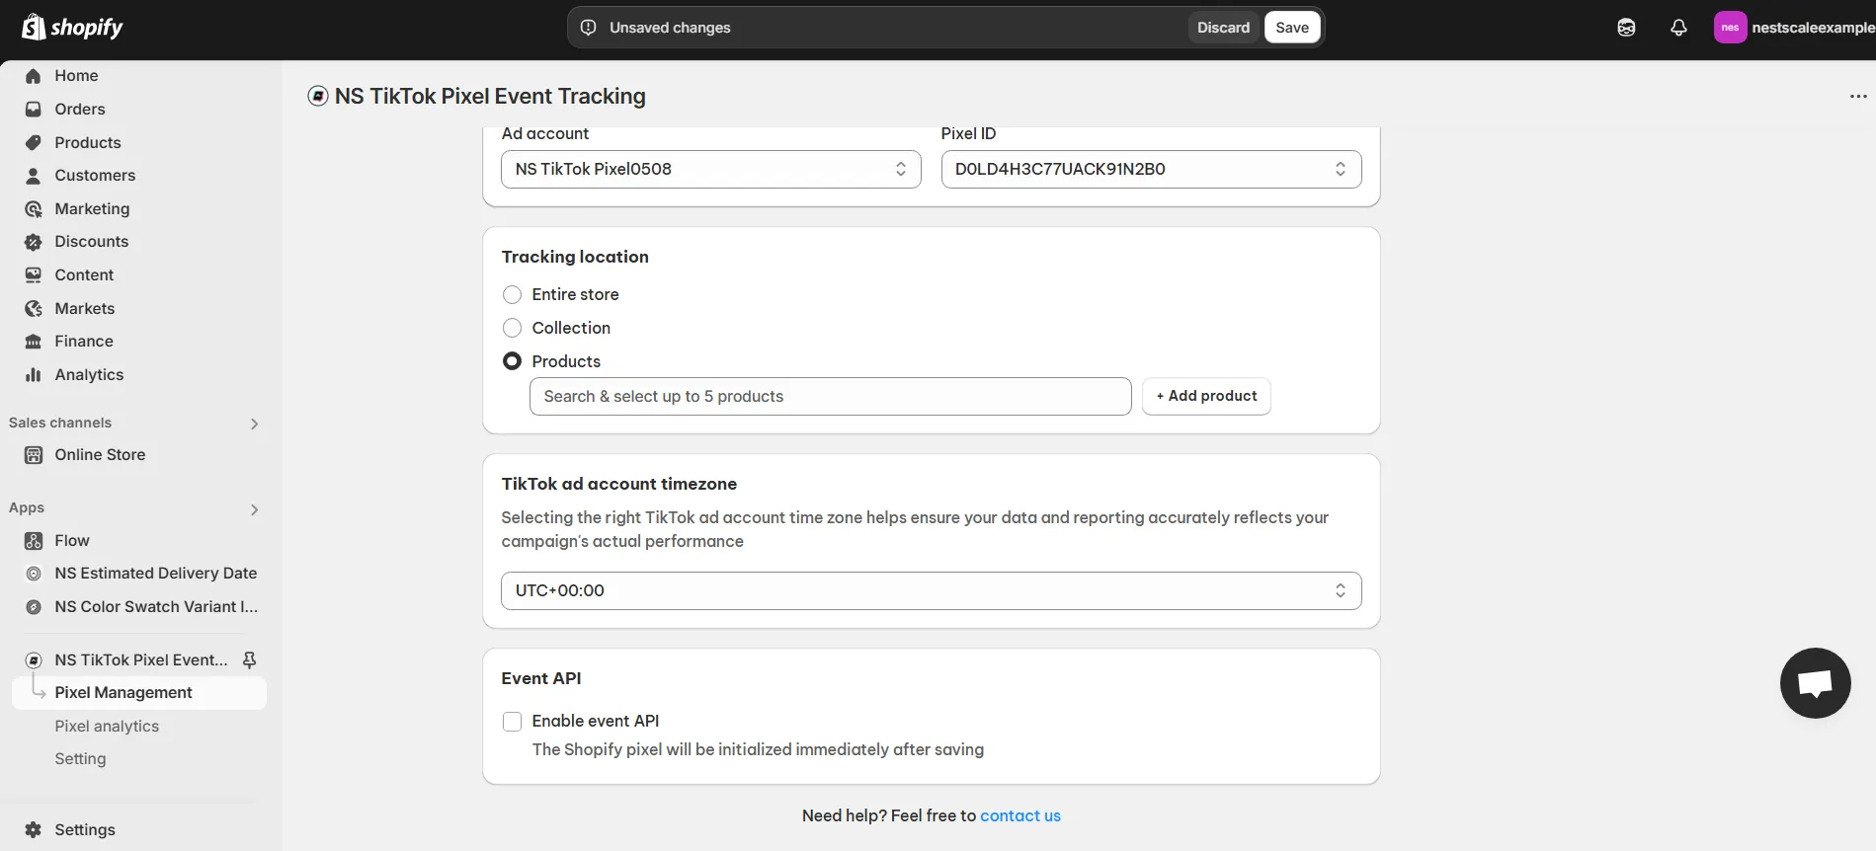Viewport: 1876px width, 851px height.
Task: Open the Sidekick assistant icon in top bar
Action: coord(1626,28)
